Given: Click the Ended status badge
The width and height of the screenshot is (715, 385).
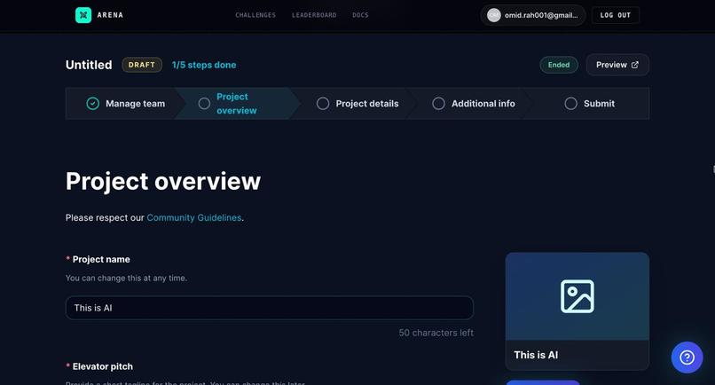Looking at the screenshot, I should pyautogui.click(x=559, y=65).
